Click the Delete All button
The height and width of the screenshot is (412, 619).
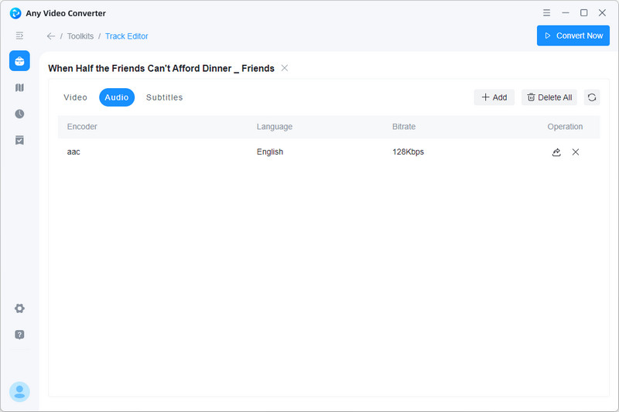click(549, 97)
